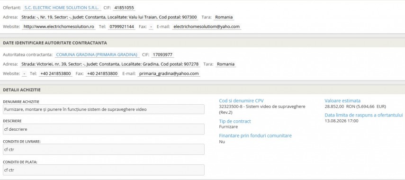405x180 pixels.
Task: Click CPV code 32323500-8 text
Action: pos(262,109)
